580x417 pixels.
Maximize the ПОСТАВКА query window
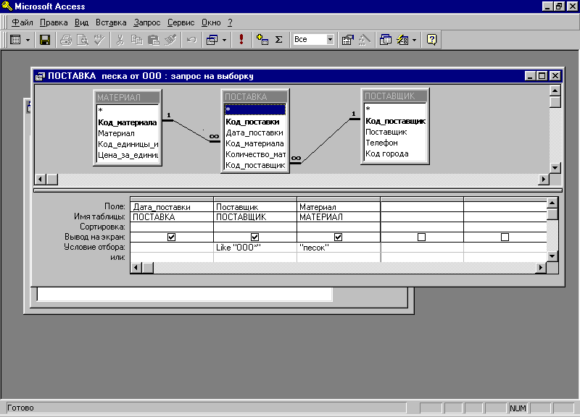point(542,76)
